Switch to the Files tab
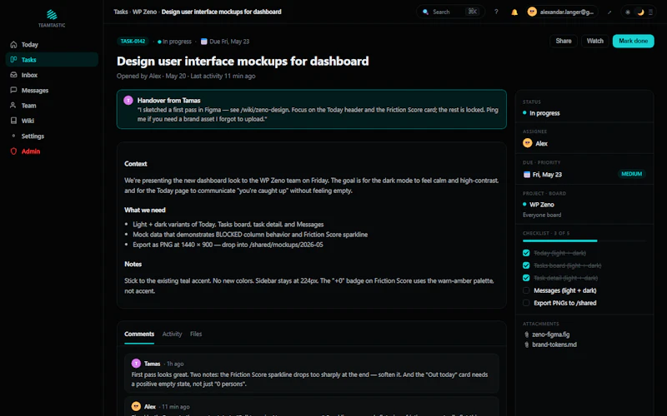The height and width of the screenshot is (416, 667). click(x=196, y=334)
